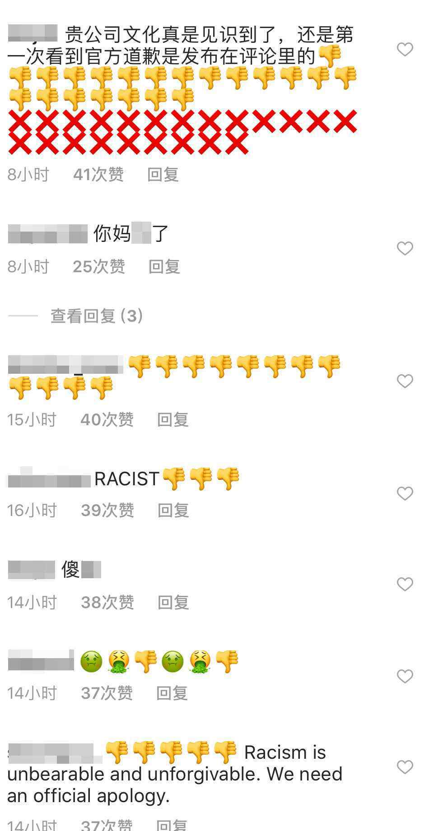The image size is (443, 831).
Task: Like the thumbs-down comment with 40次赞
Action: pyautogui.click(x=405, y=381)
